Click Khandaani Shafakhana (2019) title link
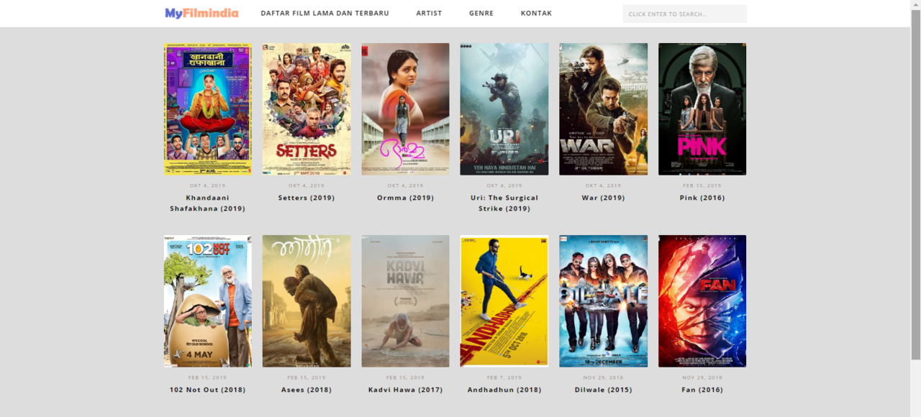The width and height of the screenshot is (921, 417). tap(207, 203)
